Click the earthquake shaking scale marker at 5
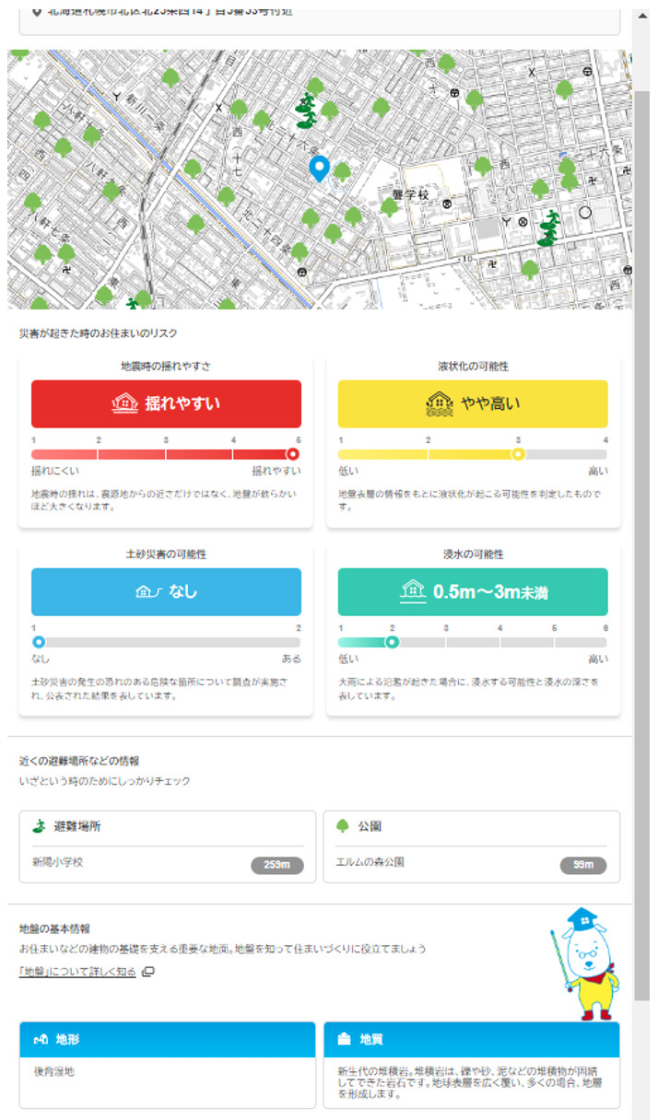 [293, 454]
